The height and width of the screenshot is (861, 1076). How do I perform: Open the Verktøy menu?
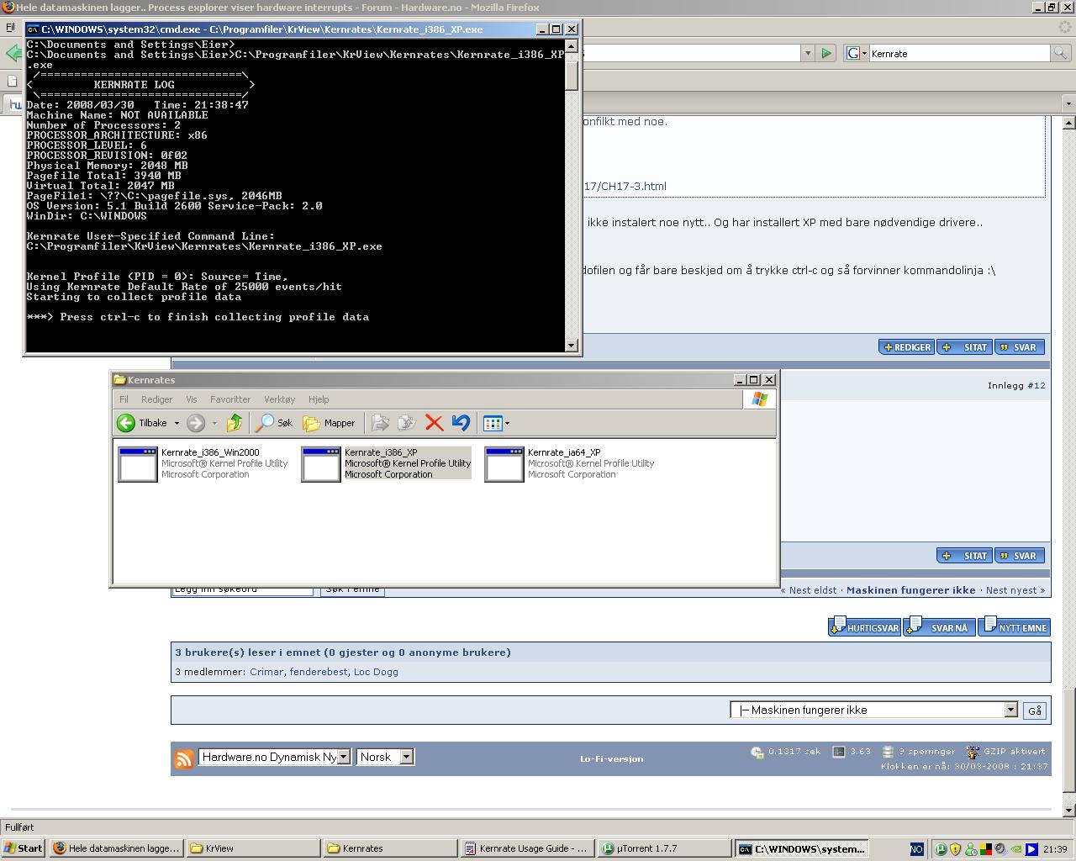tap(279, 399)
